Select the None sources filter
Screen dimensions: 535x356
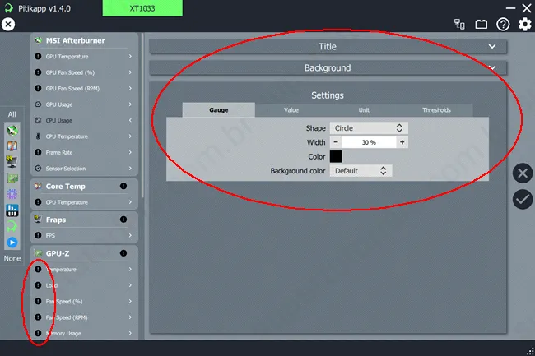[12, 258]
